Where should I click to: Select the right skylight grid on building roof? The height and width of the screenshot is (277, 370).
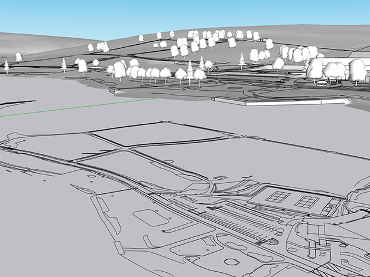tap(307, 202)
